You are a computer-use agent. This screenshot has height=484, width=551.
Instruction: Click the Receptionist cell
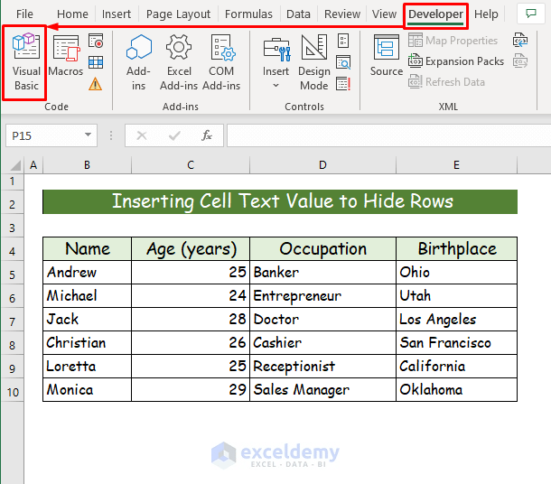pos(322,367)
